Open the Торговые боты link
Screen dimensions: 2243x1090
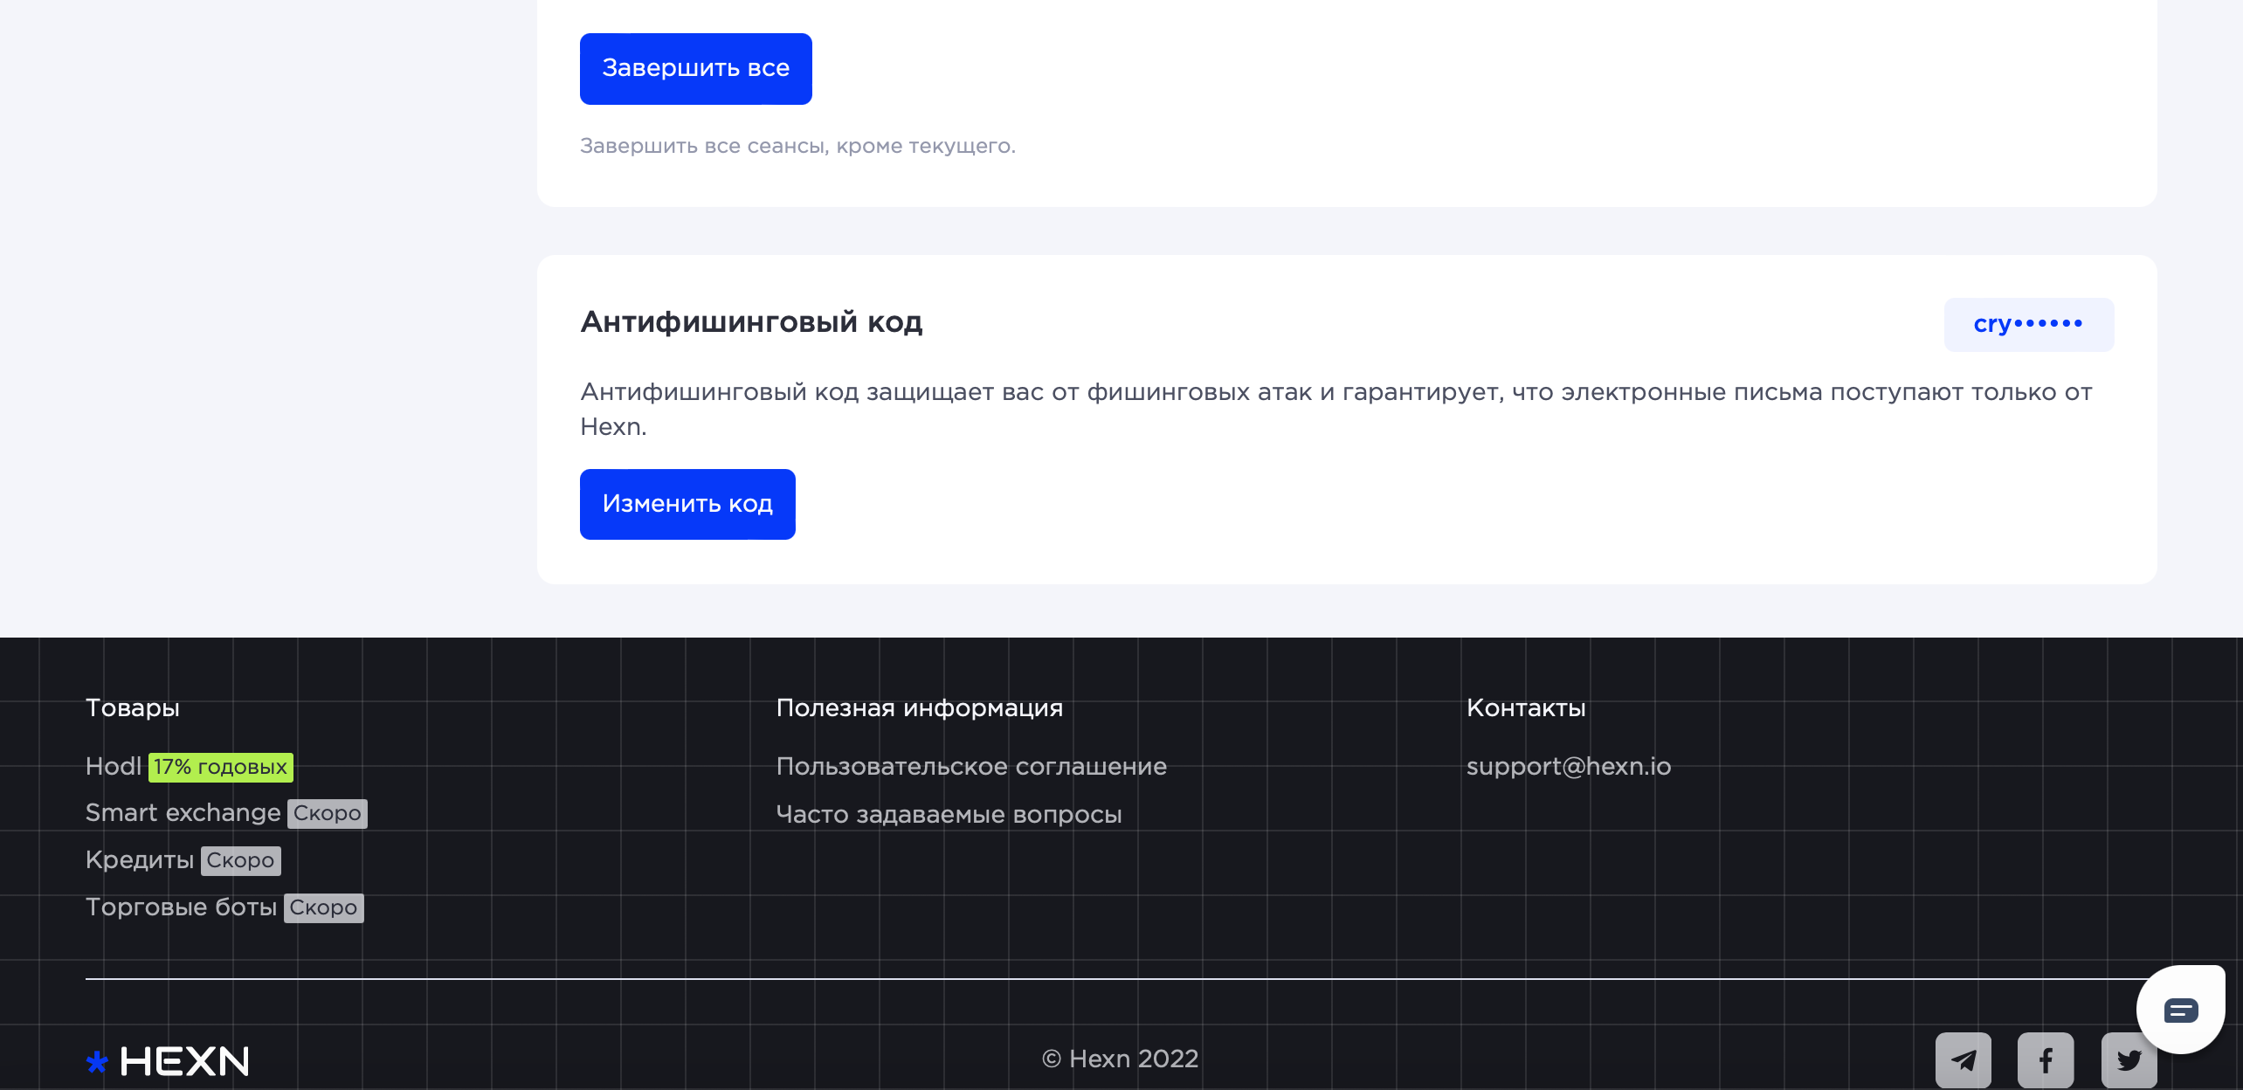point(181,907)
